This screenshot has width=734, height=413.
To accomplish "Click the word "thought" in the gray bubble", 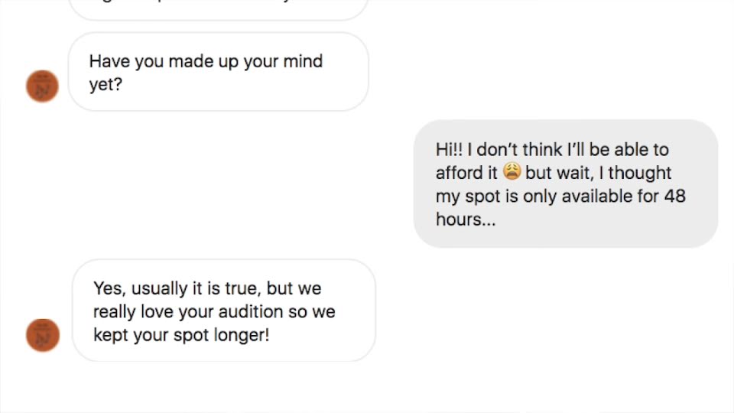I will [x=640, y=173].
